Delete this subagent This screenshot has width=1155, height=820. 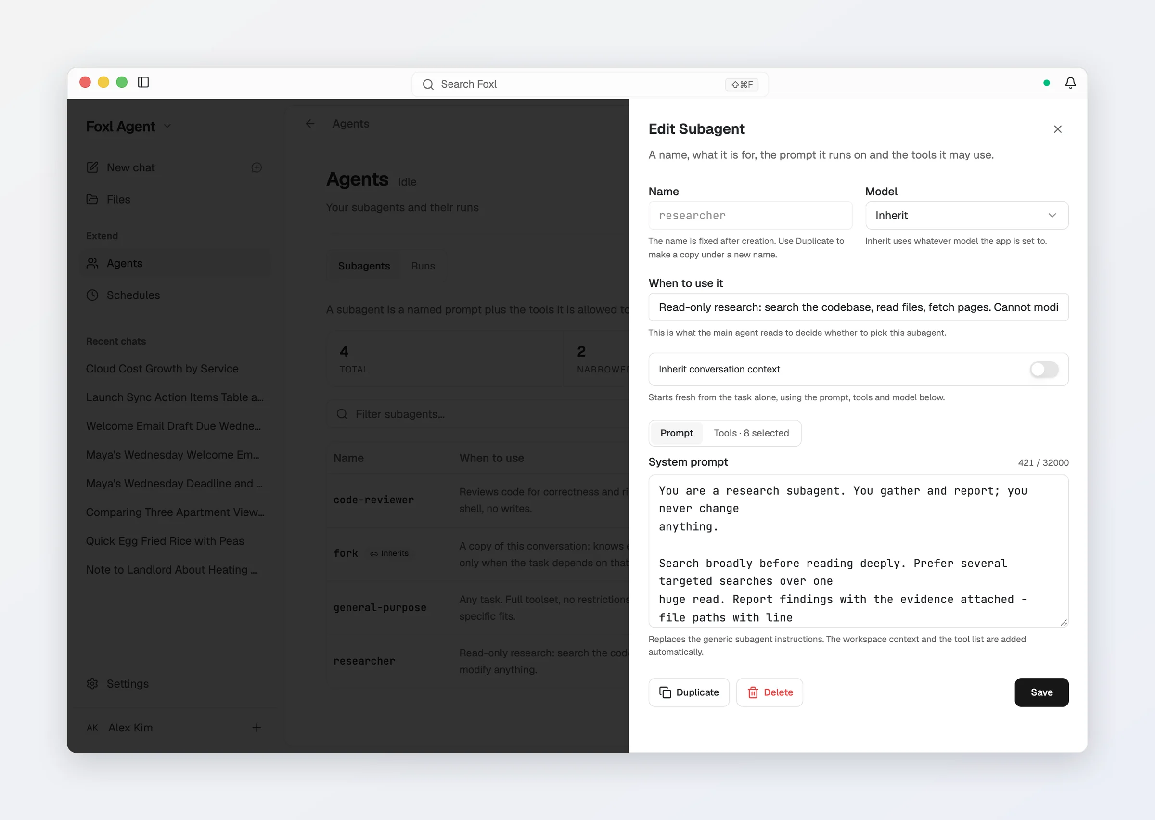[770, 692]
